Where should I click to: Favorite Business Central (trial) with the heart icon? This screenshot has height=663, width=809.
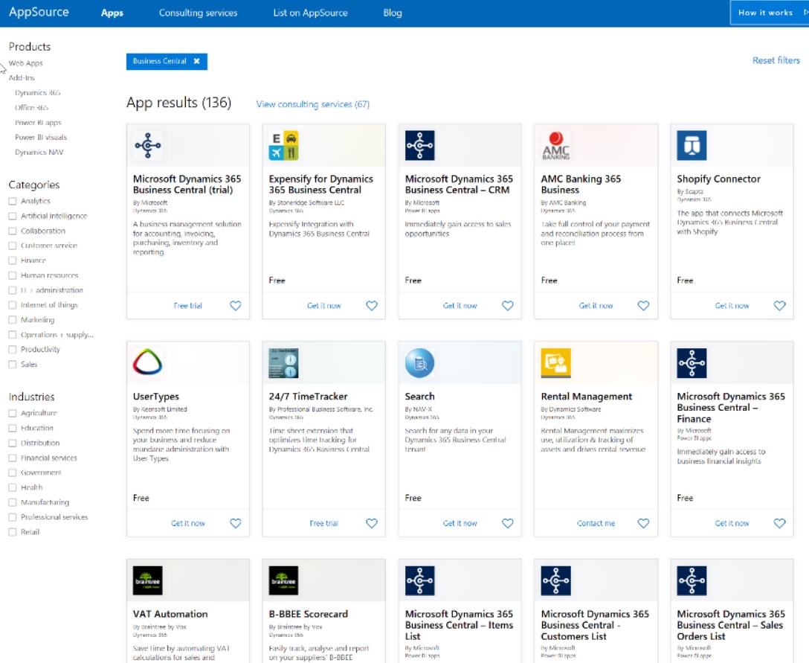(x=235, y=306)
